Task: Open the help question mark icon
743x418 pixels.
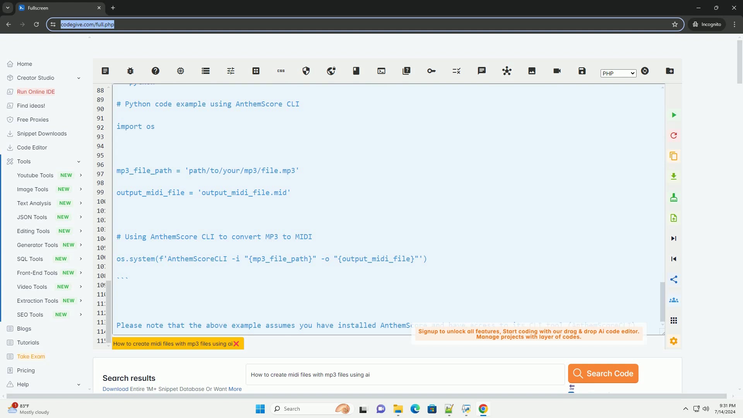Action: click(x=156, y=71)
